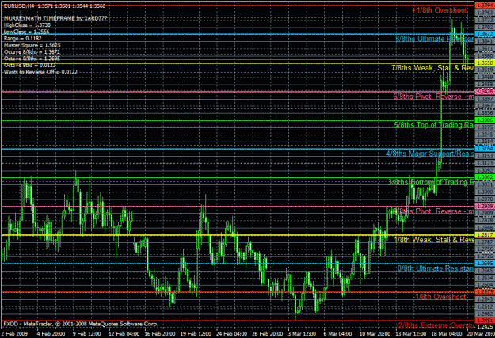Click the 1.3000 price scale value
The image size is (495, 338).
485,192
